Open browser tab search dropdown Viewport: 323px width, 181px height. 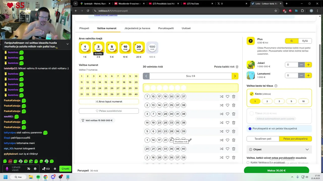(75, 4)
